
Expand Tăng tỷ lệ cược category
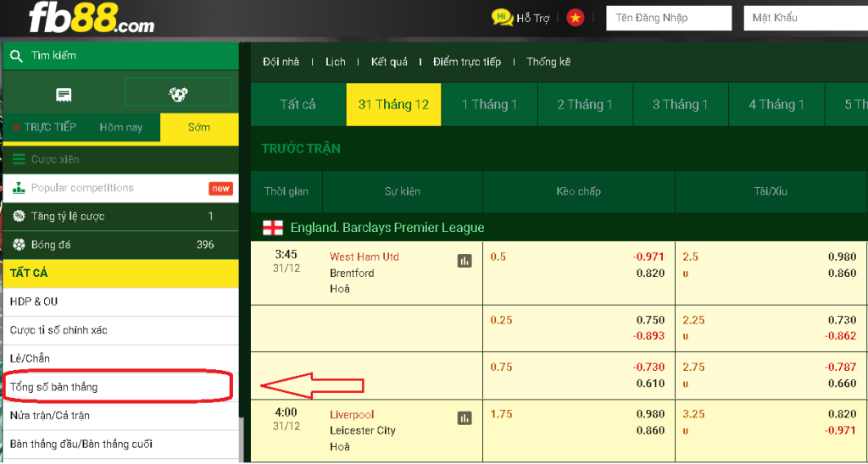tap(120, 216)
